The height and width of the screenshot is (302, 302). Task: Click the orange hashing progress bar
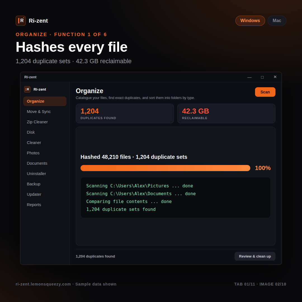(165, 168)
